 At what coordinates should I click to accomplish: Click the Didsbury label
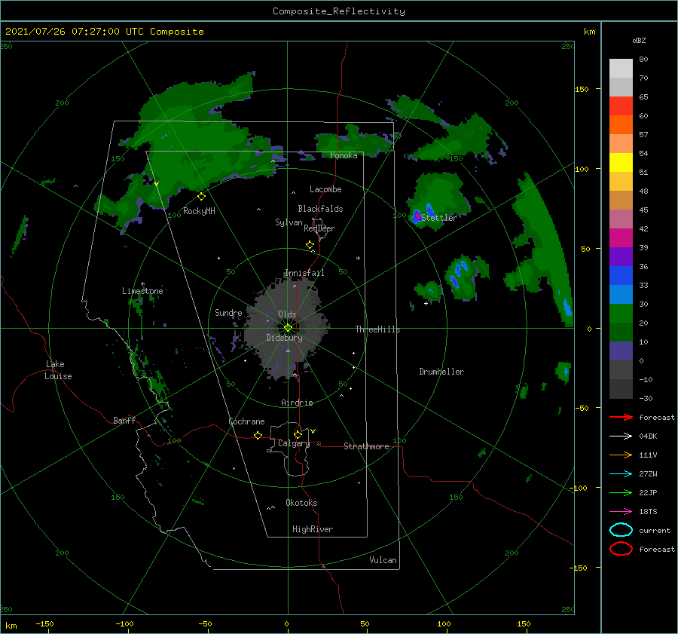click(284, 338)
